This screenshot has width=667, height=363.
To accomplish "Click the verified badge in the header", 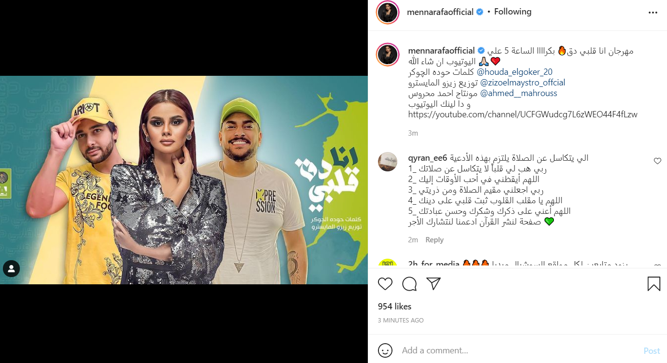I will point(479,12).
